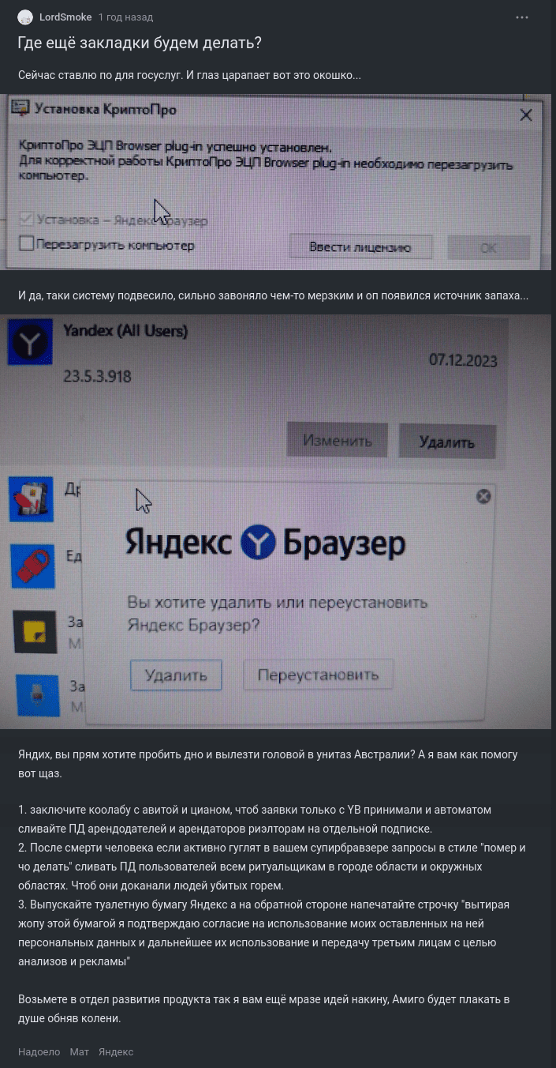
Task: Open LordSmoke user avatar
Action: tap(26, 17)
